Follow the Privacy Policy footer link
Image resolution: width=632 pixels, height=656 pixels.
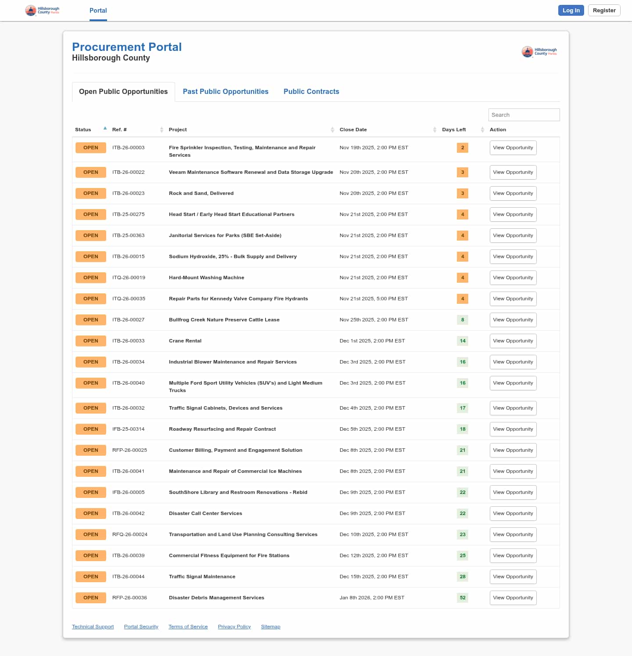point(234,627)
